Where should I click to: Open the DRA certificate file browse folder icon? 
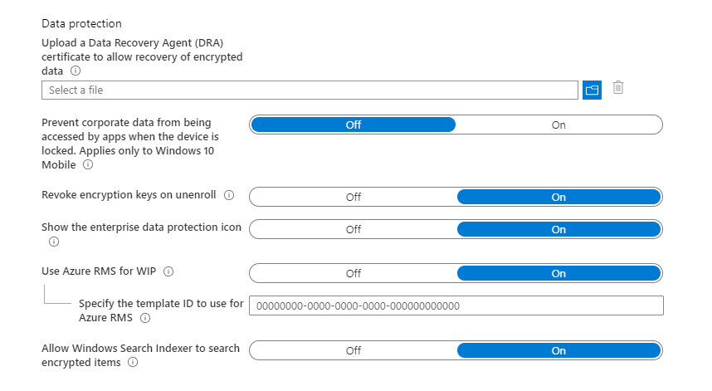point(592,90)
